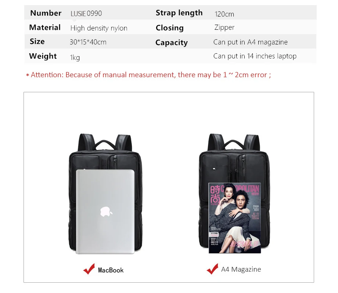Select the LUSIE 0990 model number
The width and height of the screenshot is (338, 293).
[86, 13]
